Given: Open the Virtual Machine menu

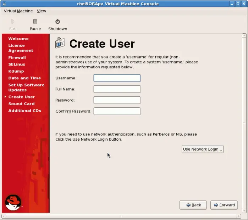Looking at the screenshot, I should [18, 11].
